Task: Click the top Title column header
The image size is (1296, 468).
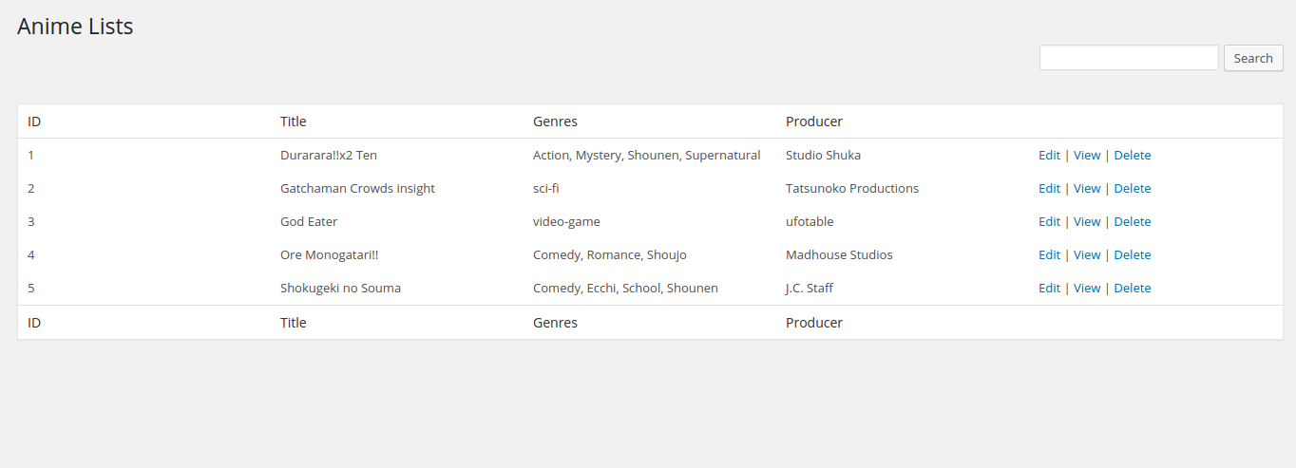Action: 294,122
